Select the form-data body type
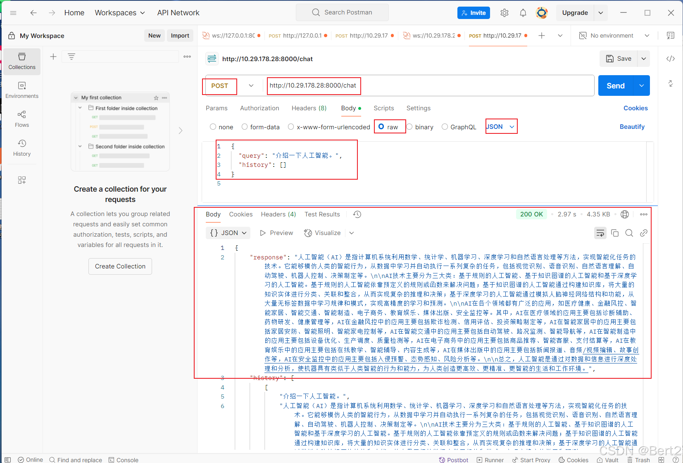683x463 pixels. click(245, 127)
